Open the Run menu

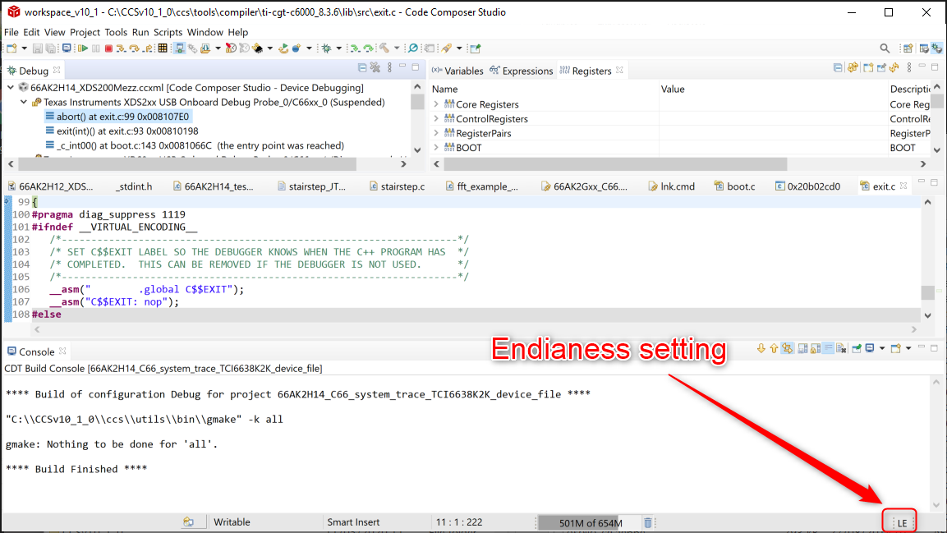(140, 32)
